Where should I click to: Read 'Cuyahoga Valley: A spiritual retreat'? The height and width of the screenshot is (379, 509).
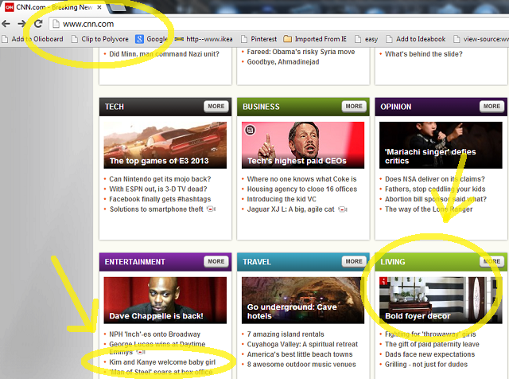[x=302, y=345]
